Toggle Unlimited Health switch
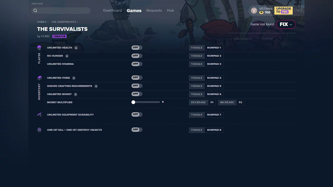The height and width of the screenshot is (187, 333). click(137, 48)
